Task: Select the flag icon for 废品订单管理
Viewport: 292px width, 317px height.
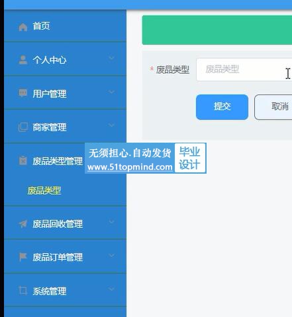Action: (23, 257)
